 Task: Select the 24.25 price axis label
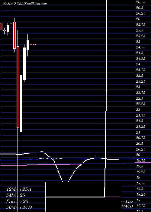pos(141,59)
